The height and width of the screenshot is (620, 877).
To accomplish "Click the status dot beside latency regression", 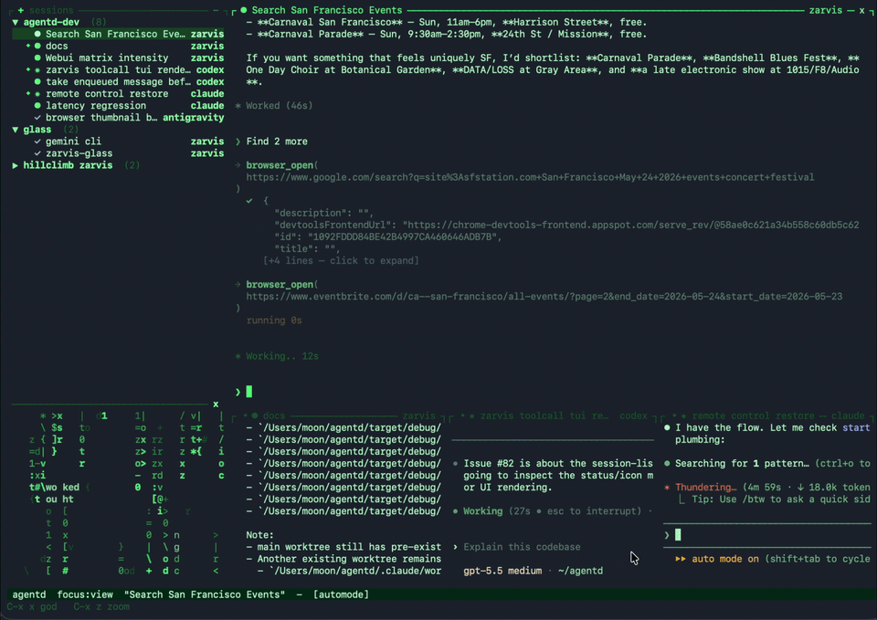I will point(37,106).
